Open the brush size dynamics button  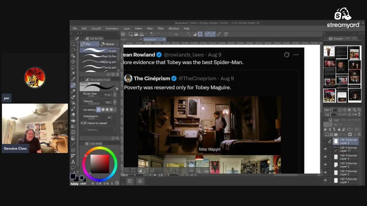point(115,95)
